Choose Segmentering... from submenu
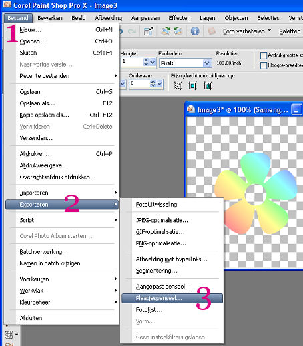 coord(172,271)
